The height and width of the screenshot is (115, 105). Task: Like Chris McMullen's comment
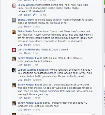20,53
